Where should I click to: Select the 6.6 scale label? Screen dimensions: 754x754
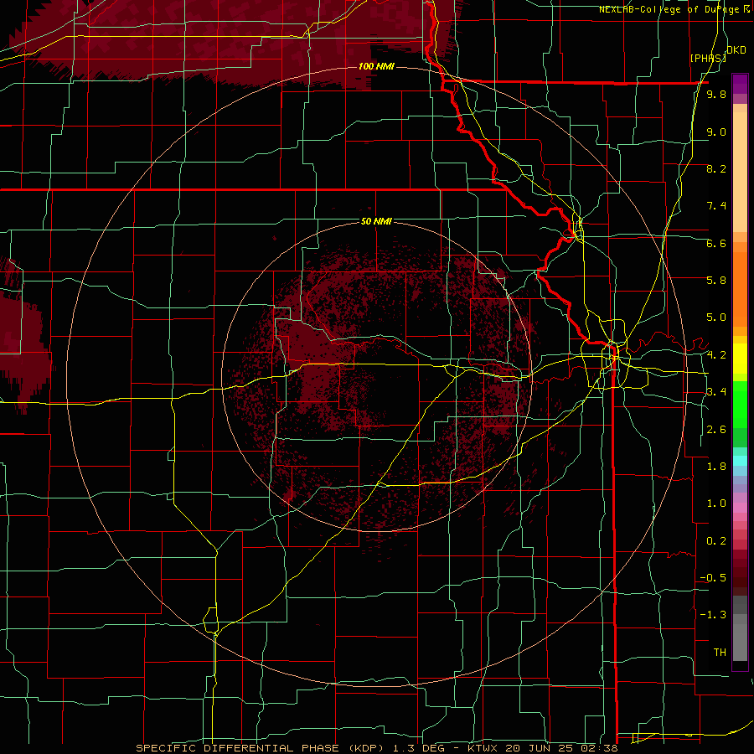click(x=716, y=243)
